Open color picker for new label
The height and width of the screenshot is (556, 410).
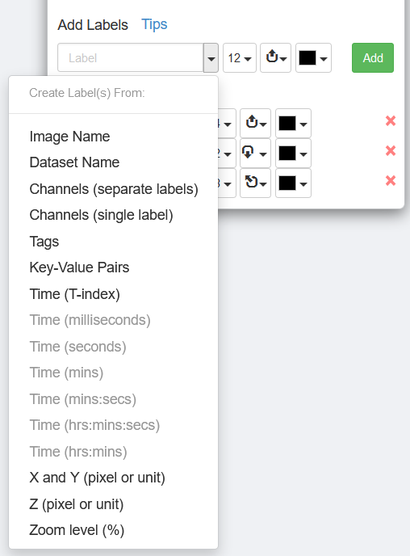(313, 58)
